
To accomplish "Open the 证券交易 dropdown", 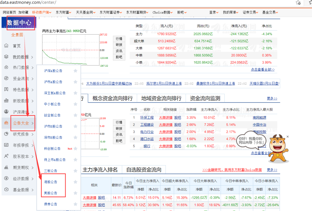I will 250,12.
